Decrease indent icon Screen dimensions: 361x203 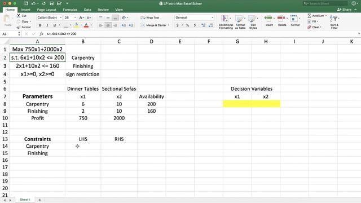click(x=124, y=25)
